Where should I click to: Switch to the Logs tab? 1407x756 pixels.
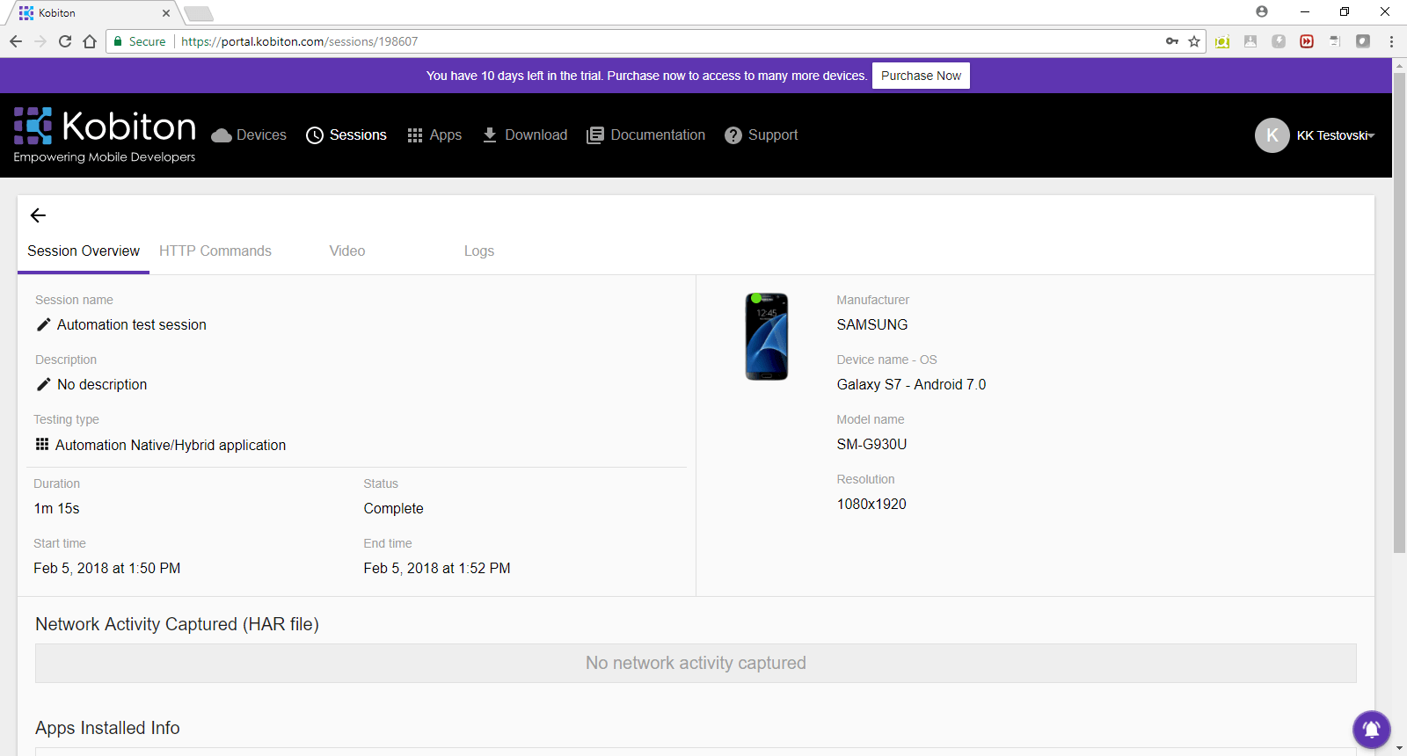[x=479, y=251]
